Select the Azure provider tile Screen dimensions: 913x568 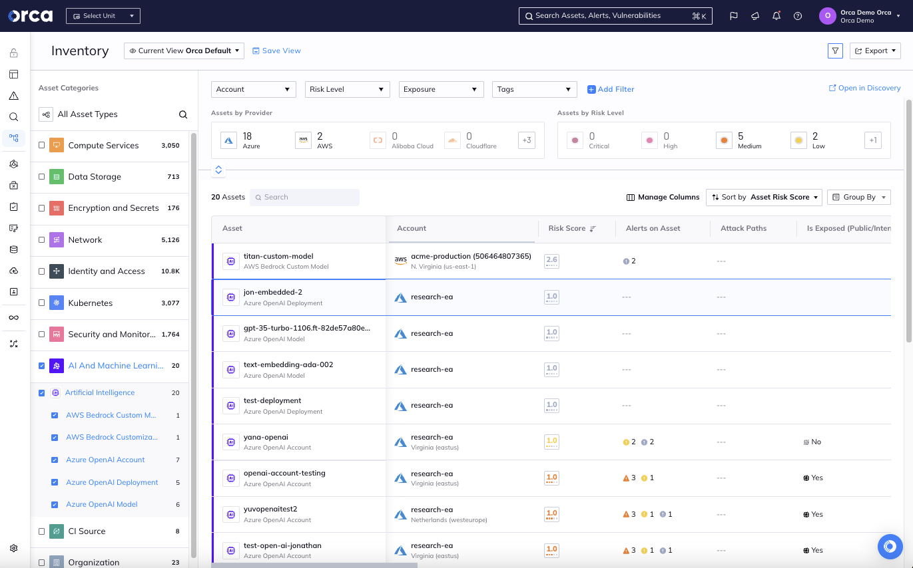(241, 140)
